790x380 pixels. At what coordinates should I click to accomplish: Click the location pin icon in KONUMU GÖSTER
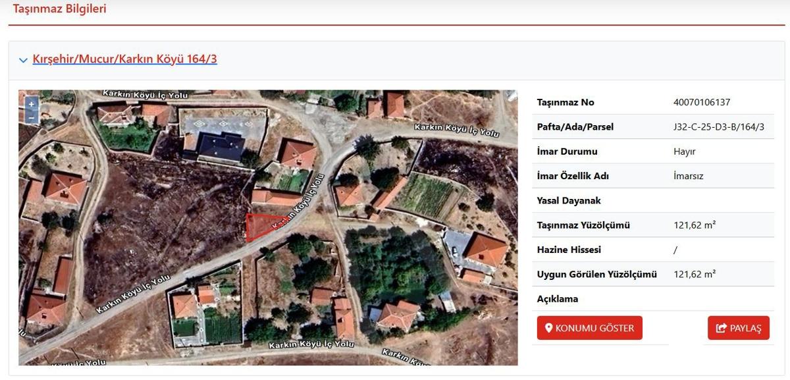tap(548, 328)
